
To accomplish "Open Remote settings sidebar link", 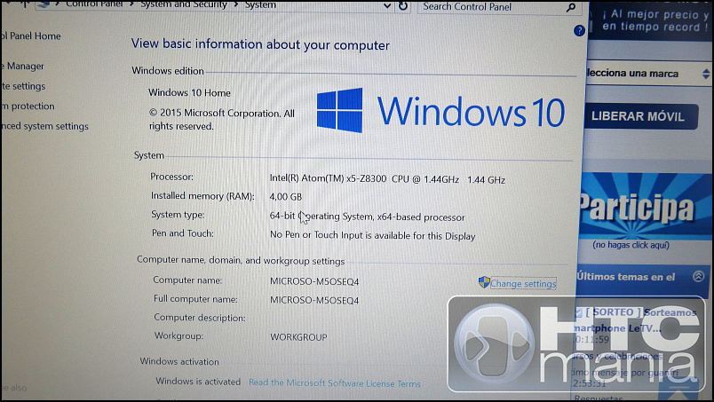I will (24, 86).
